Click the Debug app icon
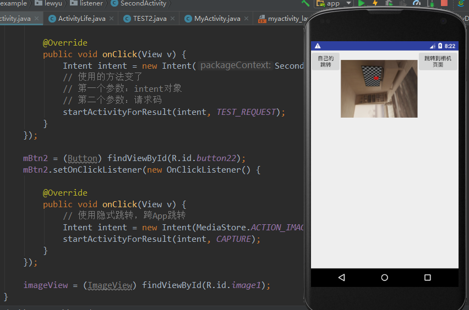Viewport: 469px width, 310px height. tap(389, 3)
